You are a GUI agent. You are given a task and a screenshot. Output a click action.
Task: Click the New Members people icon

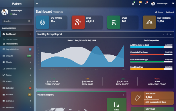click(x=149, y=22)
